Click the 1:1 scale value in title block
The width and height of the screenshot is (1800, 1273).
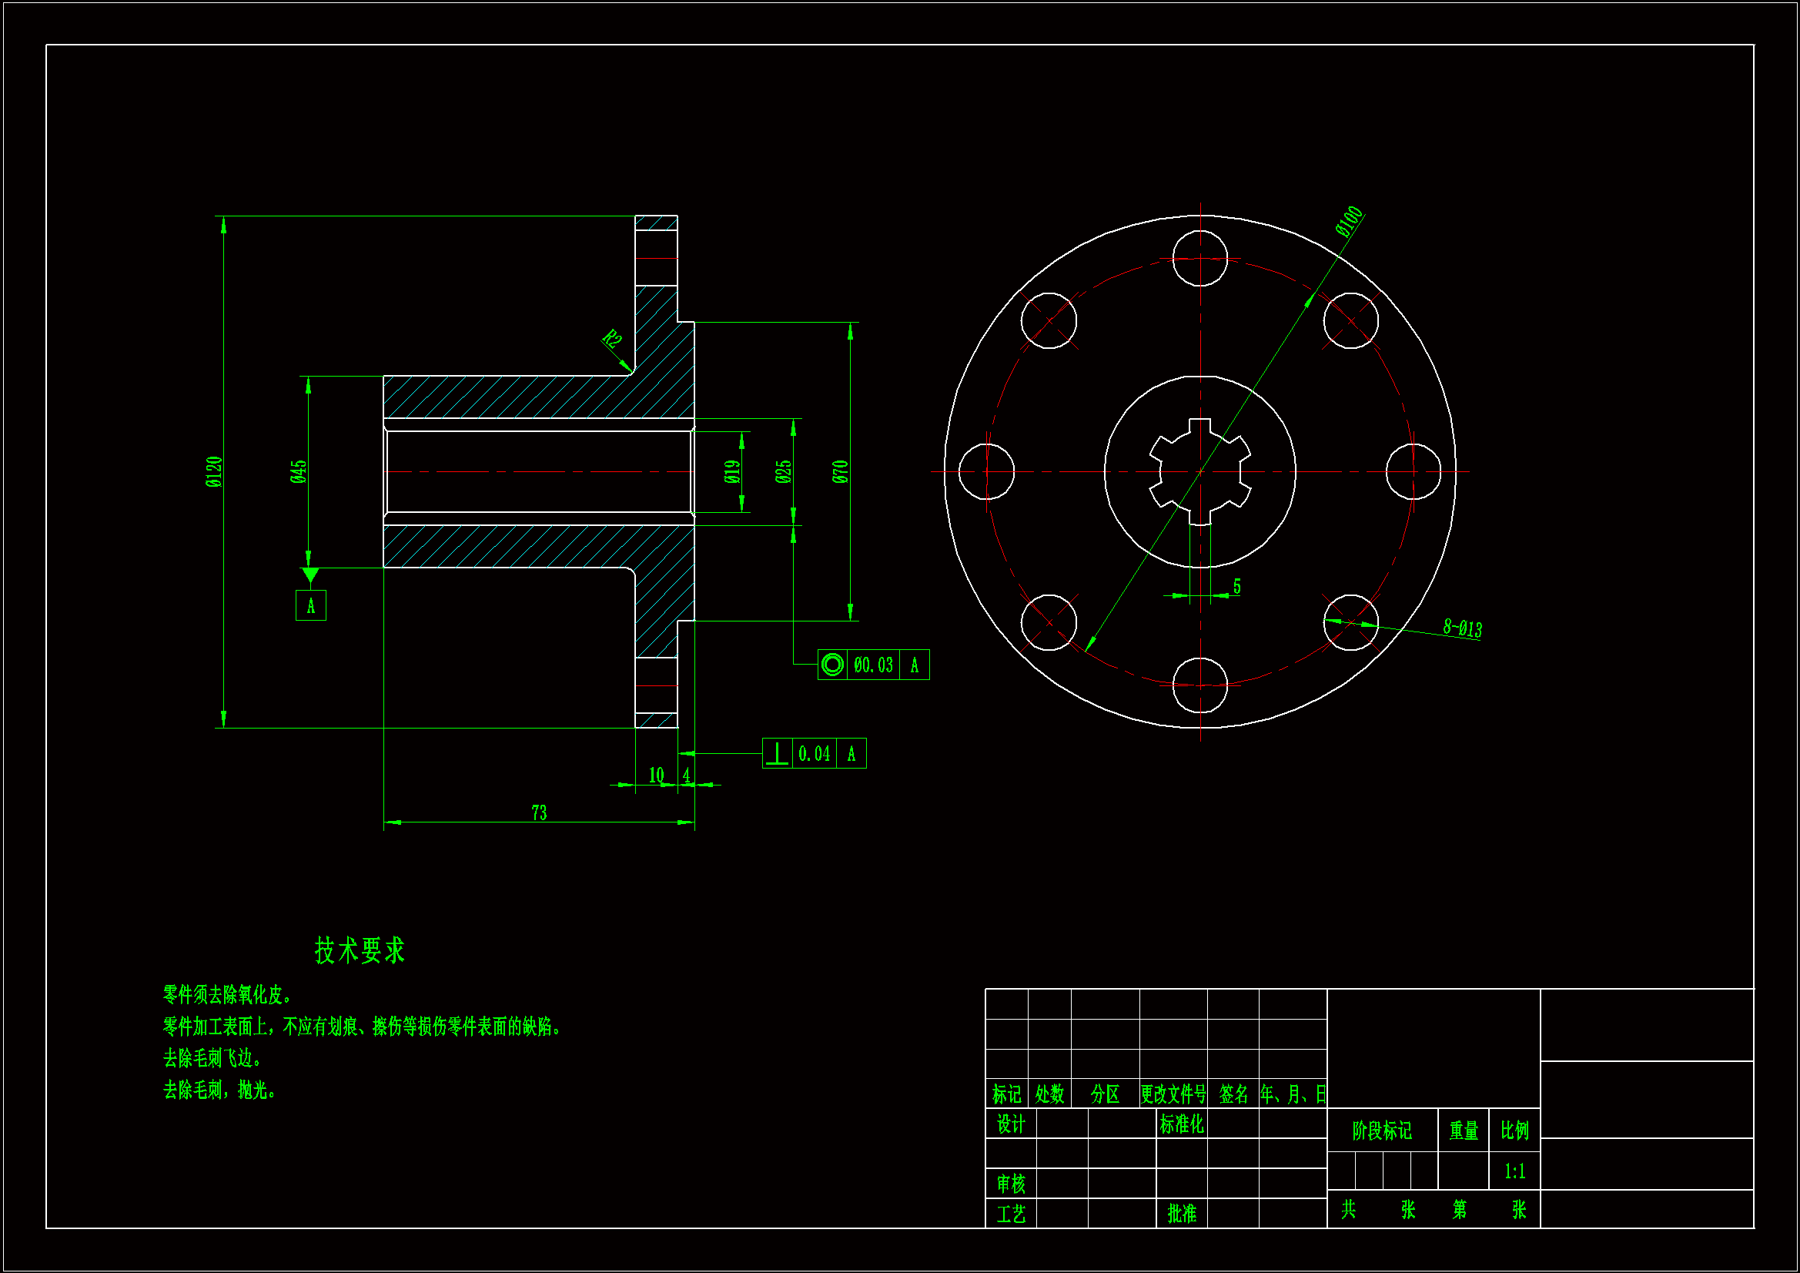pyautogui.click(x=1514, y=1171)
